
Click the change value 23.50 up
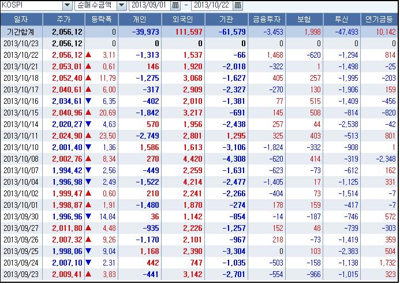tap(107, 136)
